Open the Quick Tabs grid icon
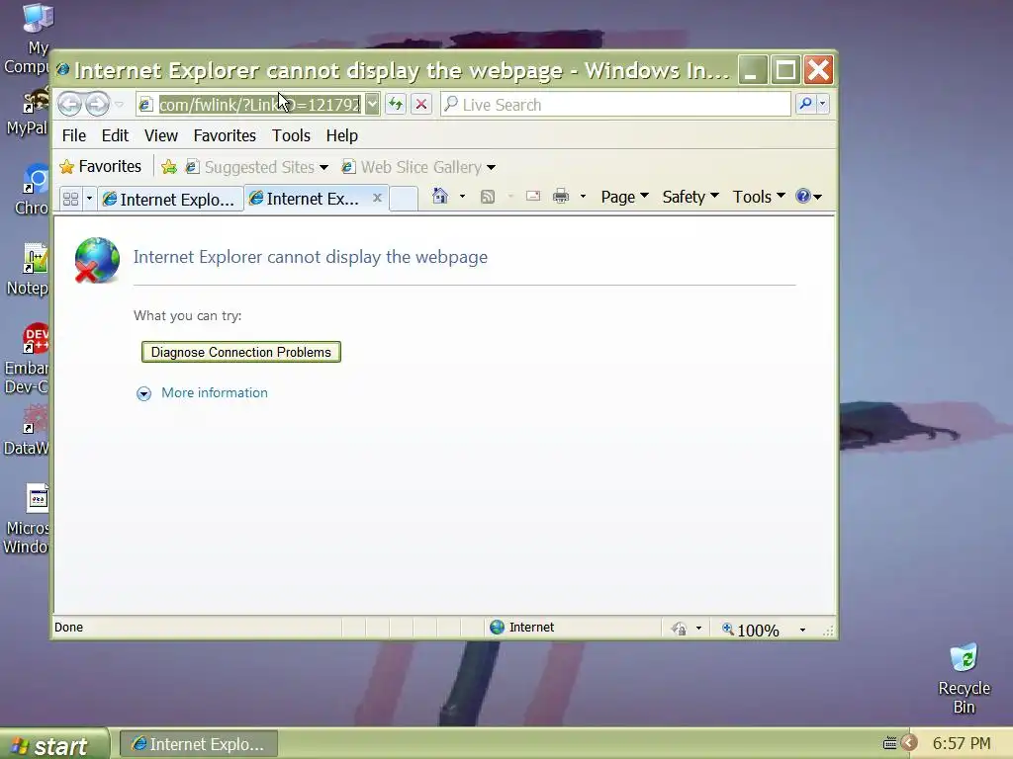Viewport: 1013px width, 759px height. (71, 198)
